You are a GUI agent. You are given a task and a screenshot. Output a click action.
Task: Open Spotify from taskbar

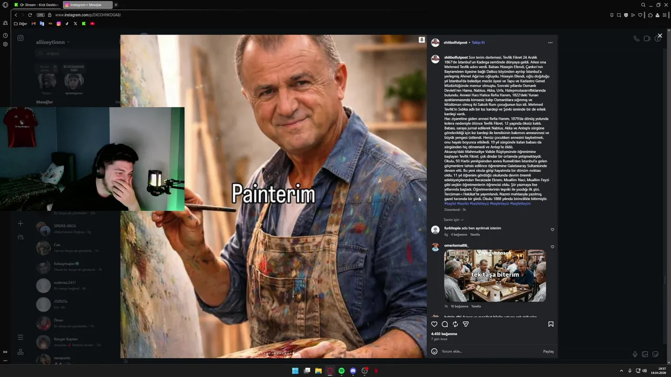(341, 371)
